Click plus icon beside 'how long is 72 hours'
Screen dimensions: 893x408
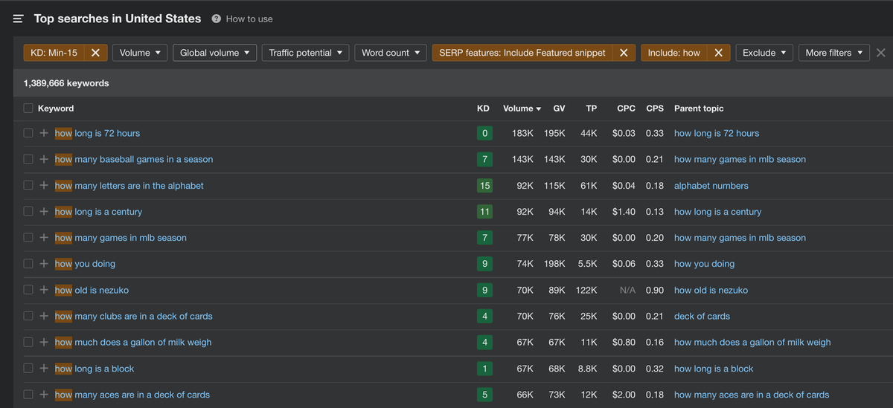click(x=44, y=133)
